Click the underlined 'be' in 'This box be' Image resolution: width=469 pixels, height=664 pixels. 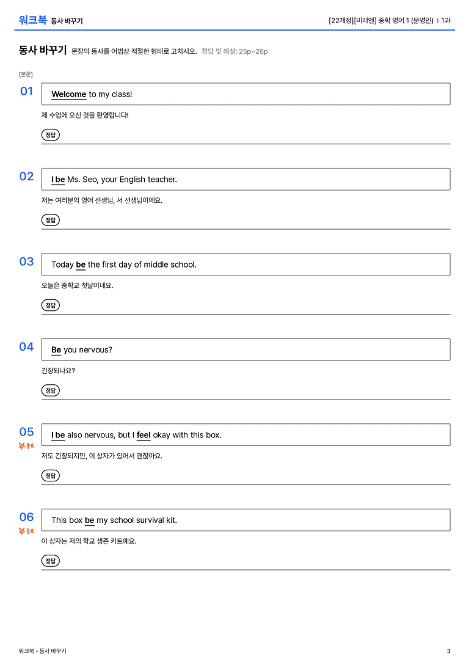pyautogui.click(x=89, y=520)
